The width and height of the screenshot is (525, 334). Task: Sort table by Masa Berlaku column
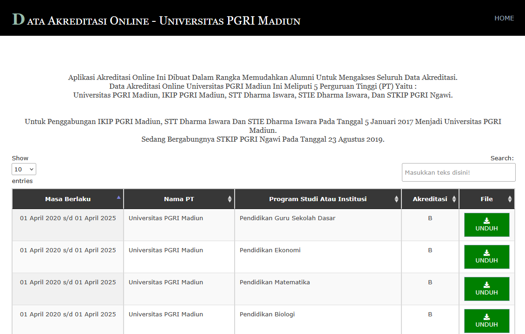[68, 199]
